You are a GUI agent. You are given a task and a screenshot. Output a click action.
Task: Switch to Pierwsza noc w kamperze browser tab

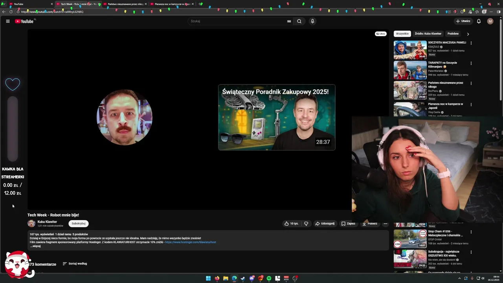click(172, 4)
